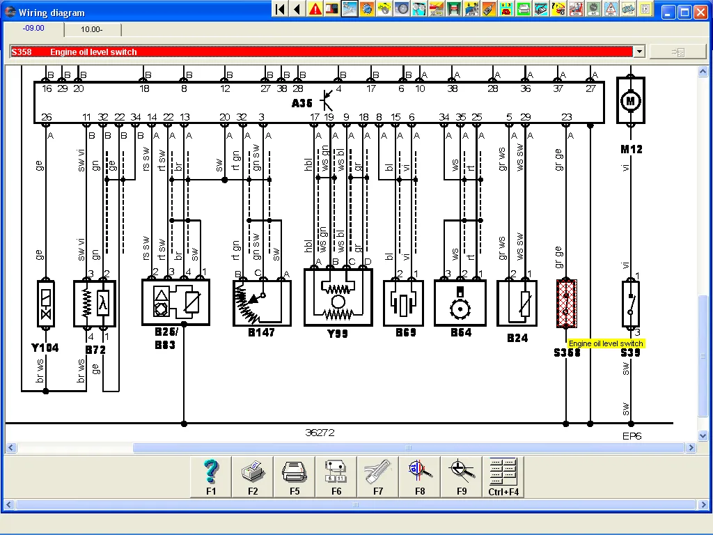Switch to the -09.00 tab
This screenshot has width=713, height=535.
[33, 28]
